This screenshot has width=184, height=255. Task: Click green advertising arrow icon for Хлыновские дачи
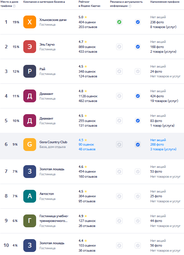[119, 22]
